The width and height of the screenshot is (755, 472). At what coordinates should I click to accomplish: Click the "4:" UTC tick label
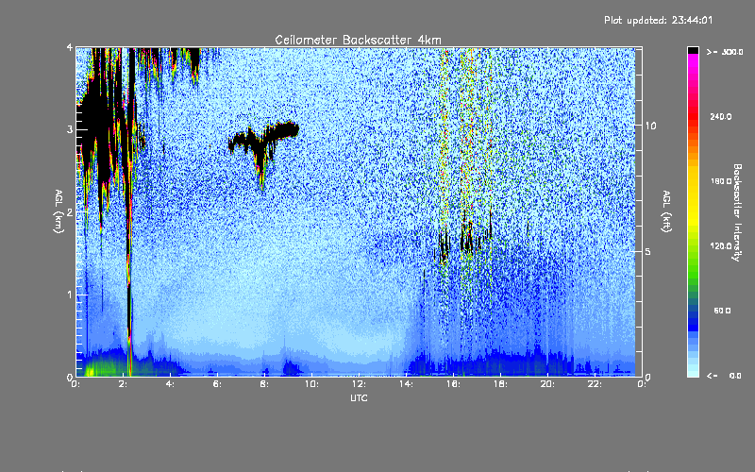pos(170,384)
